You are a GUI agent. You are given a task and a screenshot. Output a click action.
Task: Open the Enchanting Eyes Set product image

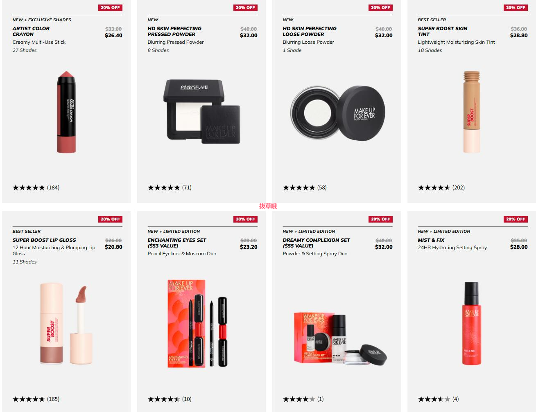click(197, 324)
